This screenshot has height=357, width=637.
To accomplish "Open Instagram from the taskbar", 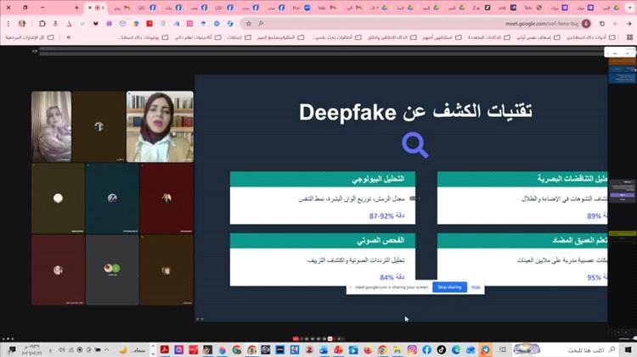I will [x=412, y=349].
